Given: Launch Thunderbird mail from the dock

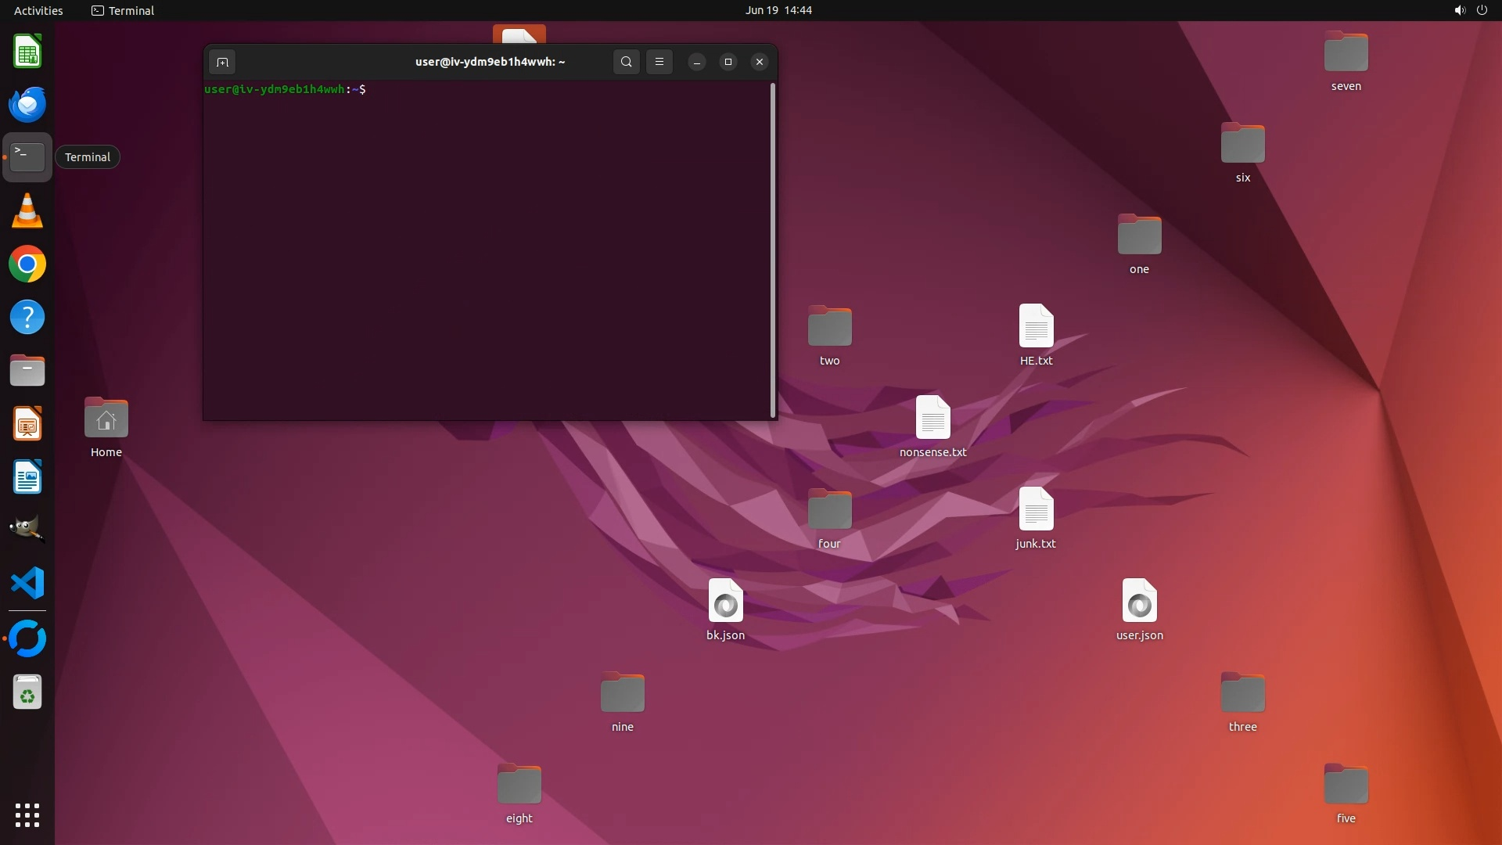Looking at the screenshot, I should (27, 105).
